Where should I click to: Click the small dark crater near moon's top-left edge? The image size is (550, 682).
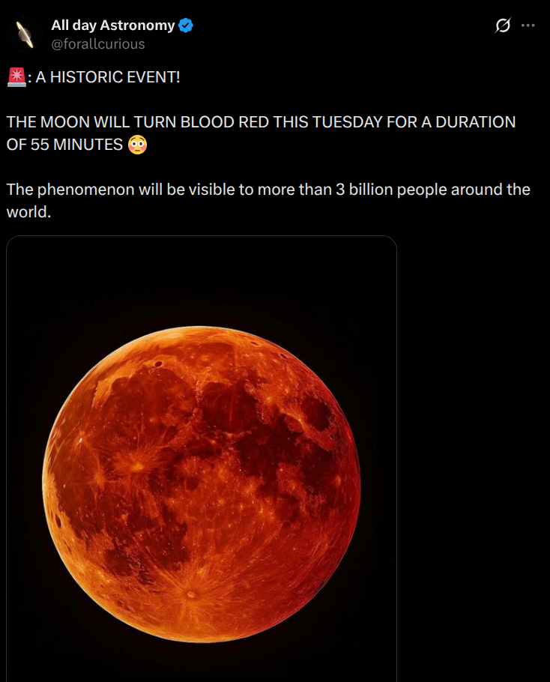point(159,365)
